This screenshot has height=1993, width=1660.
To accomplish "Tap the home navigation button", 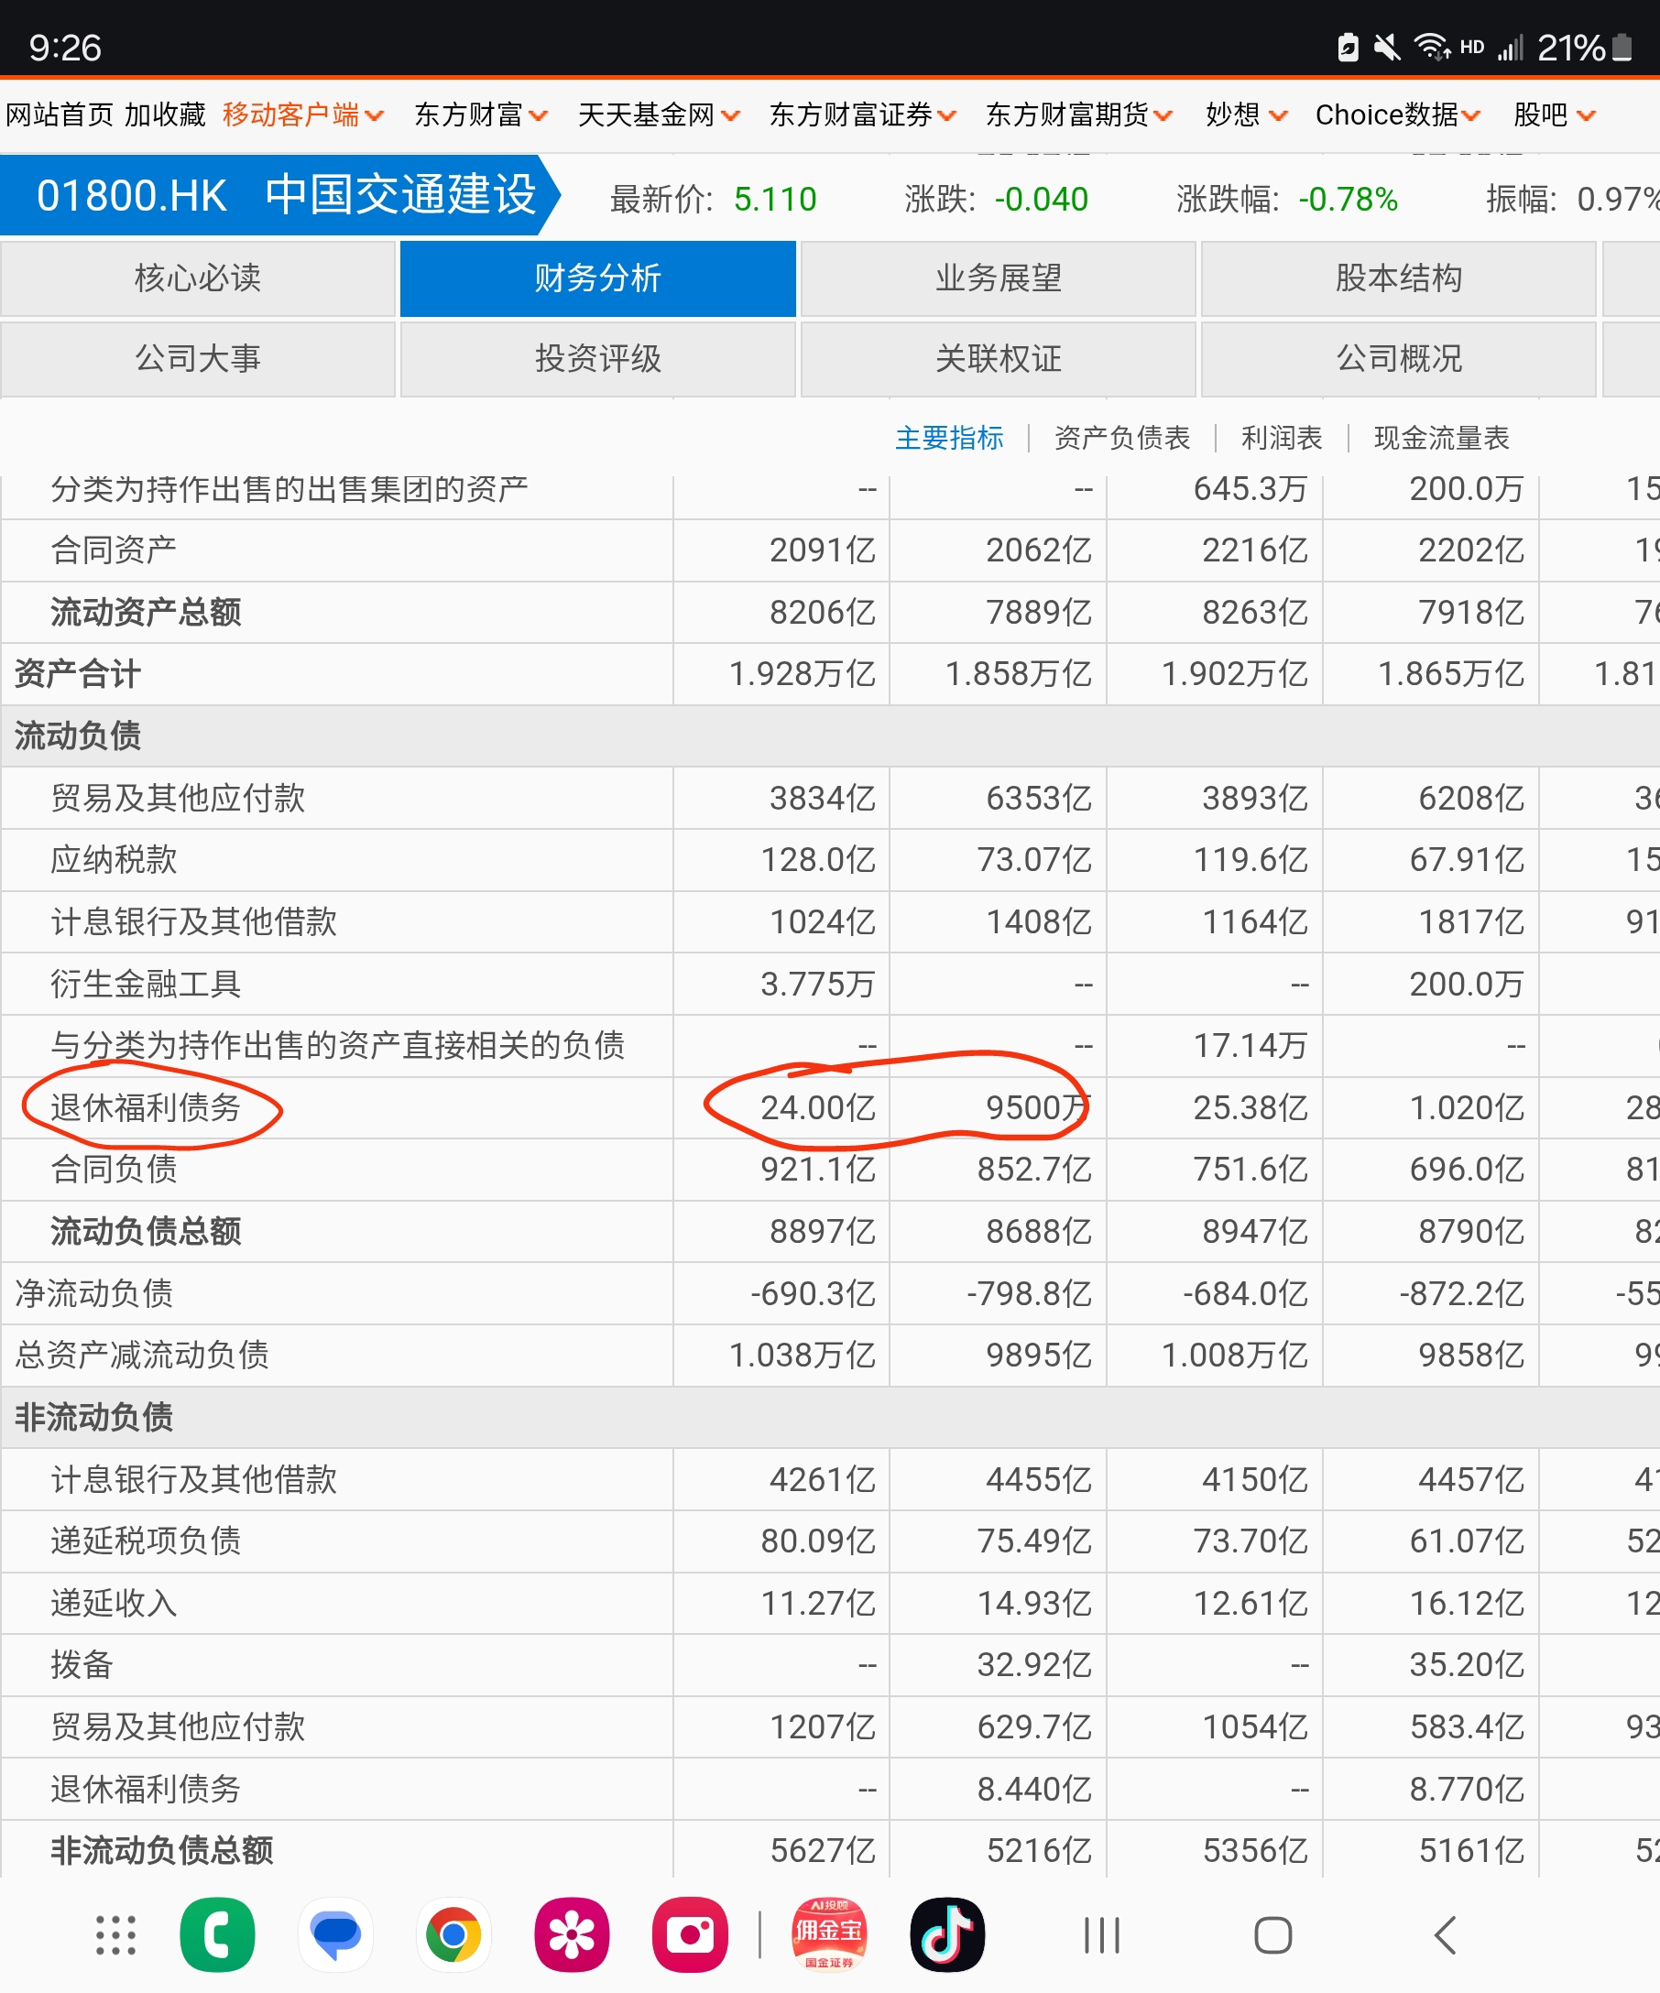I will click(1272, 1935).
